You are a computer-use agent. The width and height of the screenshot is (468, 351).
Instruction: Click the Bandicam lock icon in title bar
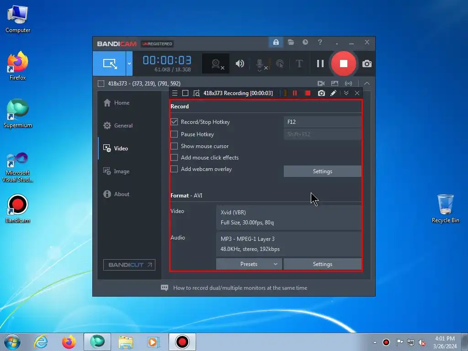(x=276, y=42)
